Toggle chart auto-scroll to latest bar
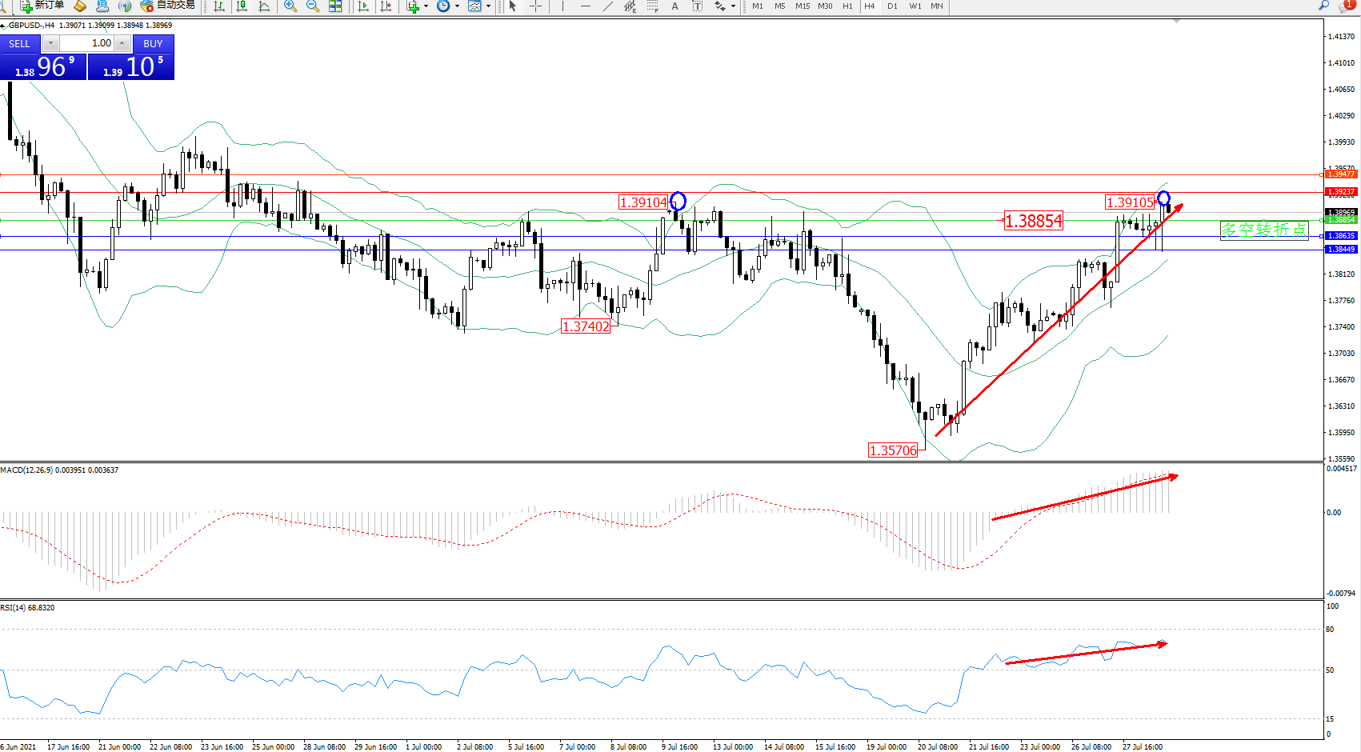The height and width of the screenshot is (752, 1361). pos(363,6)
